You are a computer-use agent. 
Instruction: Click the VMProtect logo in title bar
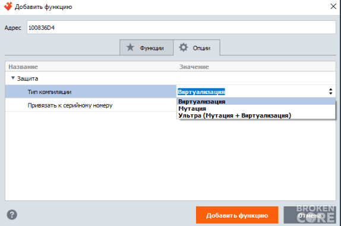coord(8,7)
